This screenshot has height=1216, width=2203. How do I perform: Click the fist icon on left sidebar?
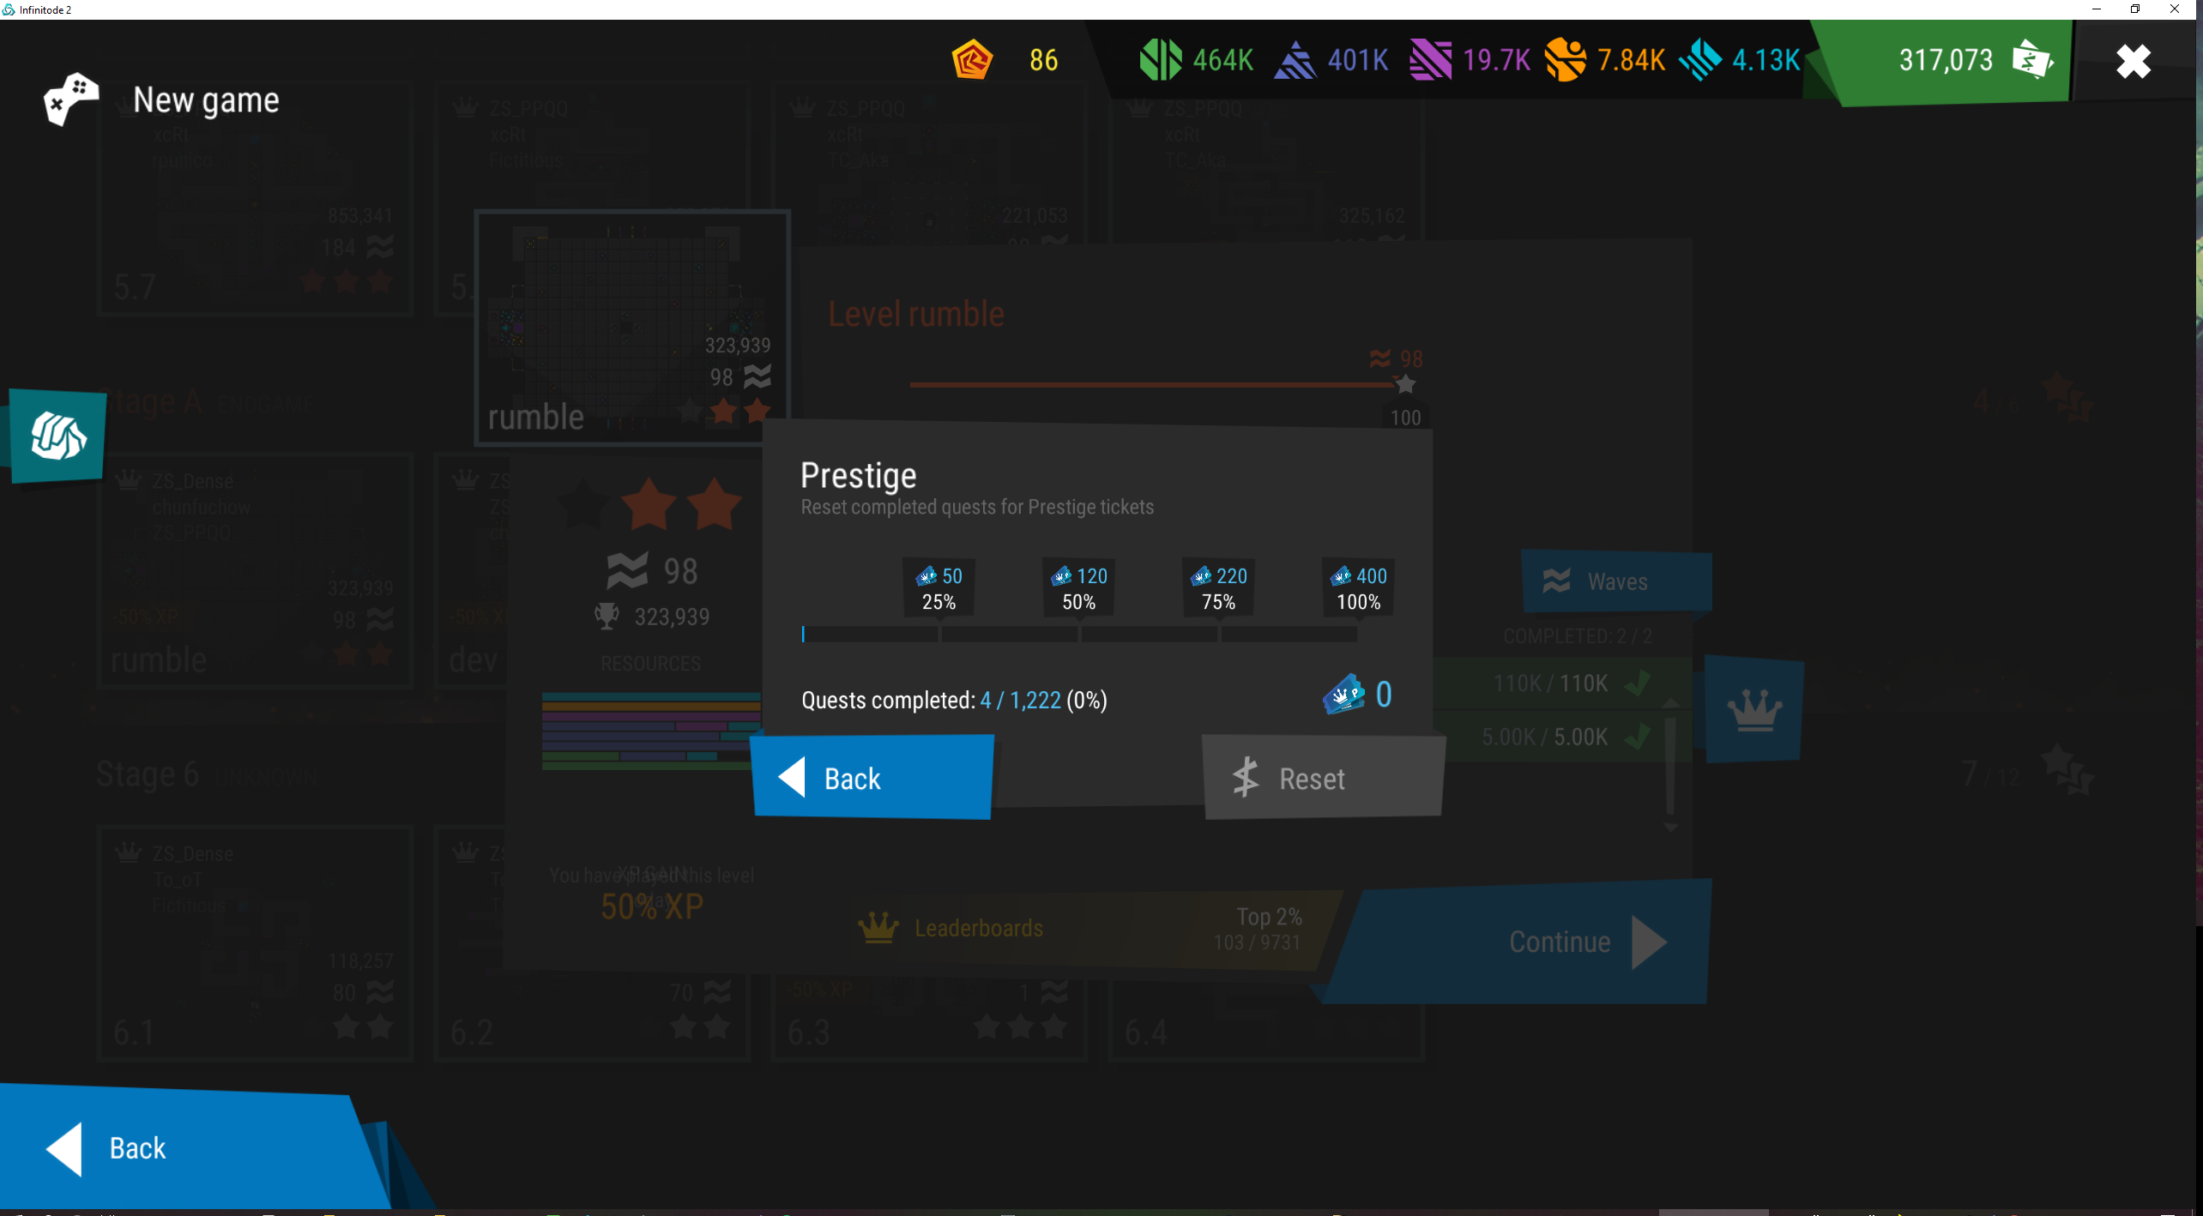(58, 436)
